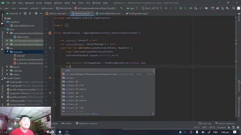
Task: Expand the values folder
Action: 7,74
